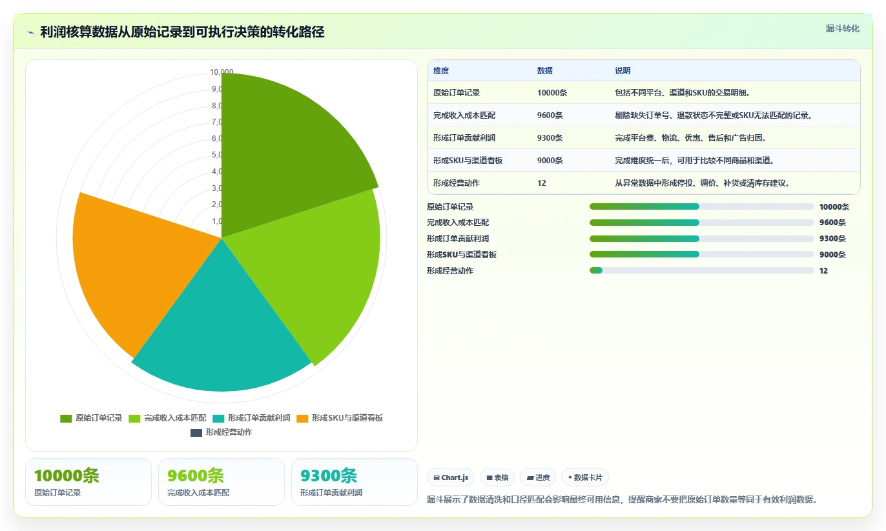Click the 10000条 value in table
Viewport: 886px width, 531px height.
pos(552,93)
